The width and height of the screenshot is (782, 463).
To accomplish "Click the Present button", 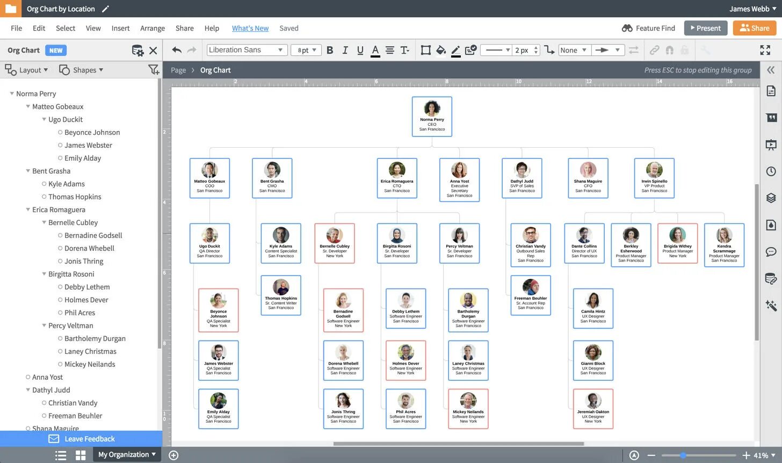I will [x=706, y=28].
